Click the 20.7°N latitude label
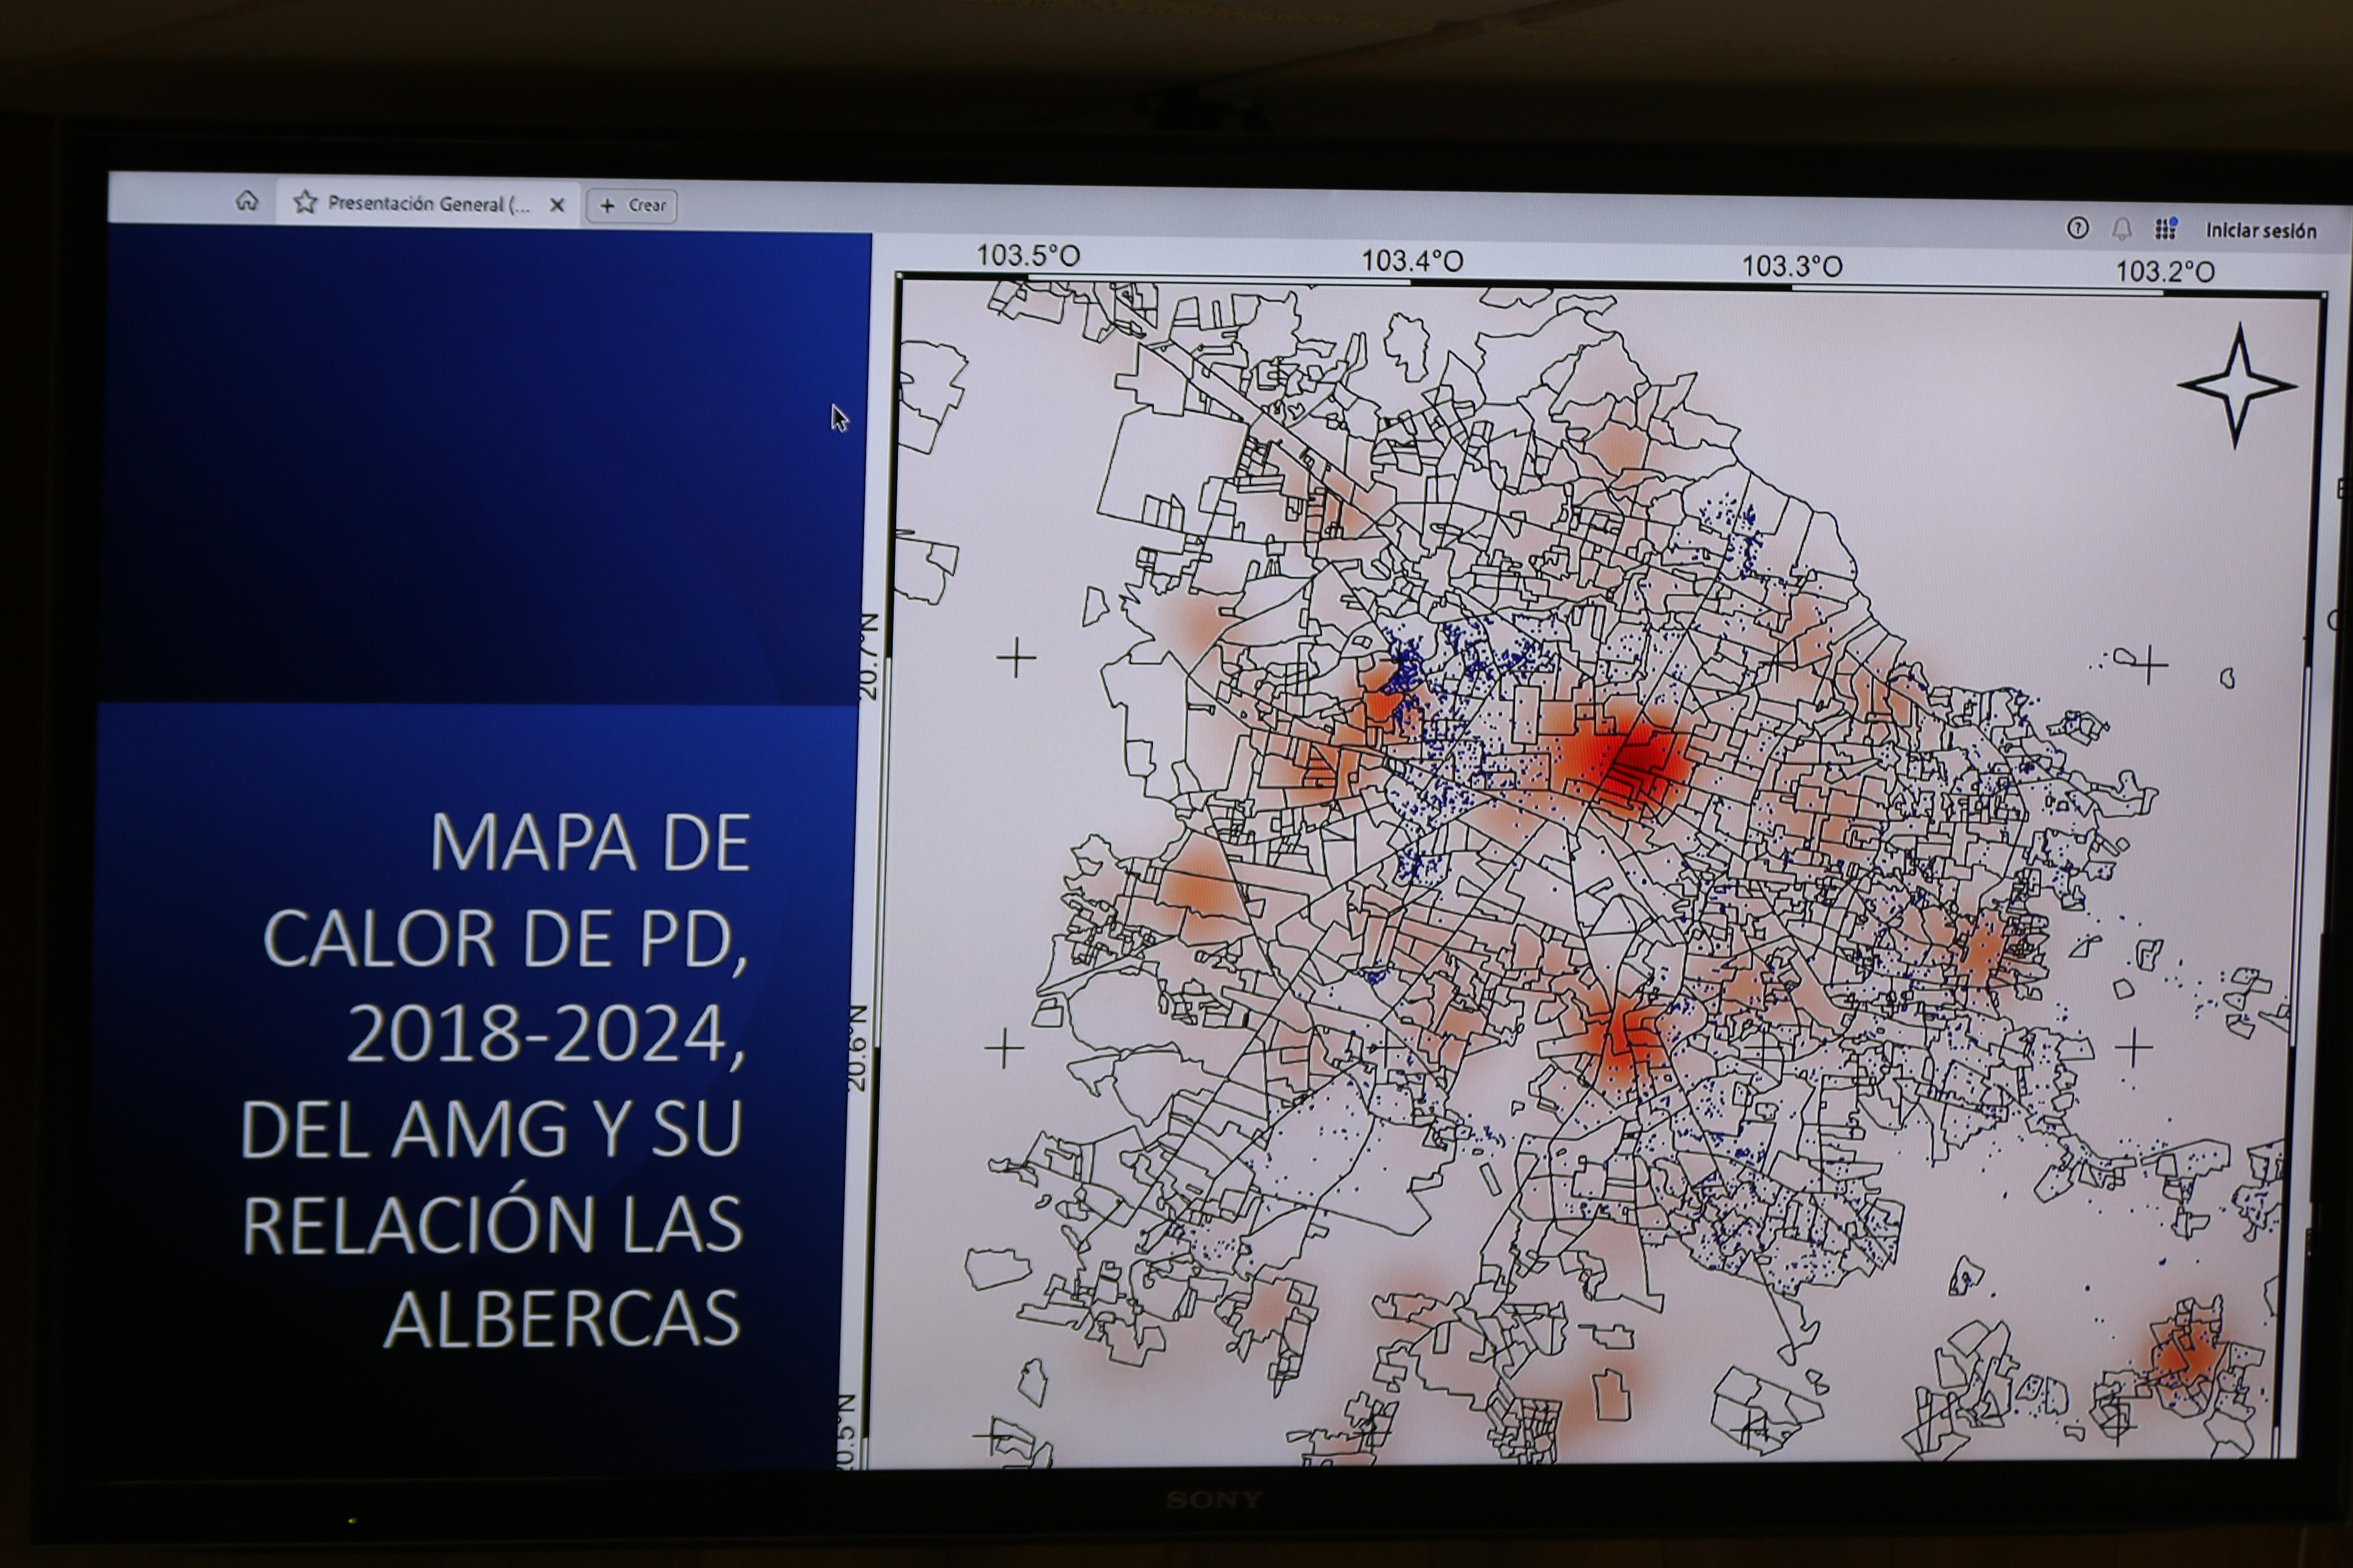This screenshot has width=2353, height=1568. pyautogui.click(x=868, y=656)
